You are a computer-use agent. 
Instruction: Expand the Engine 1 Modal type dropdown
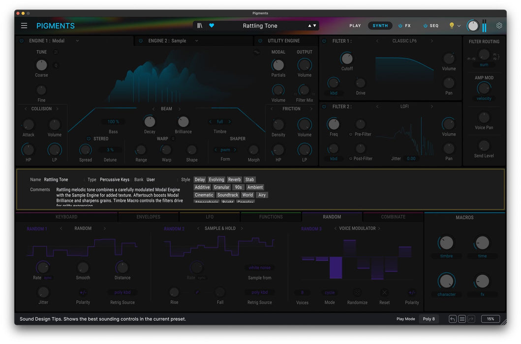click(x=77, y=41)
